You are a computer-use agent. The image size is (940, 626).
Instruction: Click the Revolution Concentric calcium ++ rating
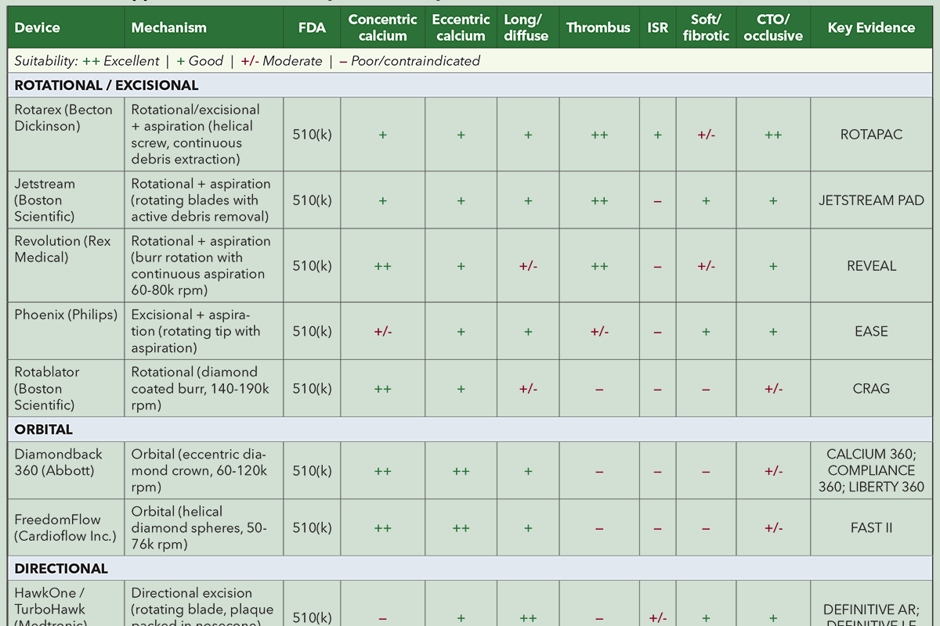383,266
